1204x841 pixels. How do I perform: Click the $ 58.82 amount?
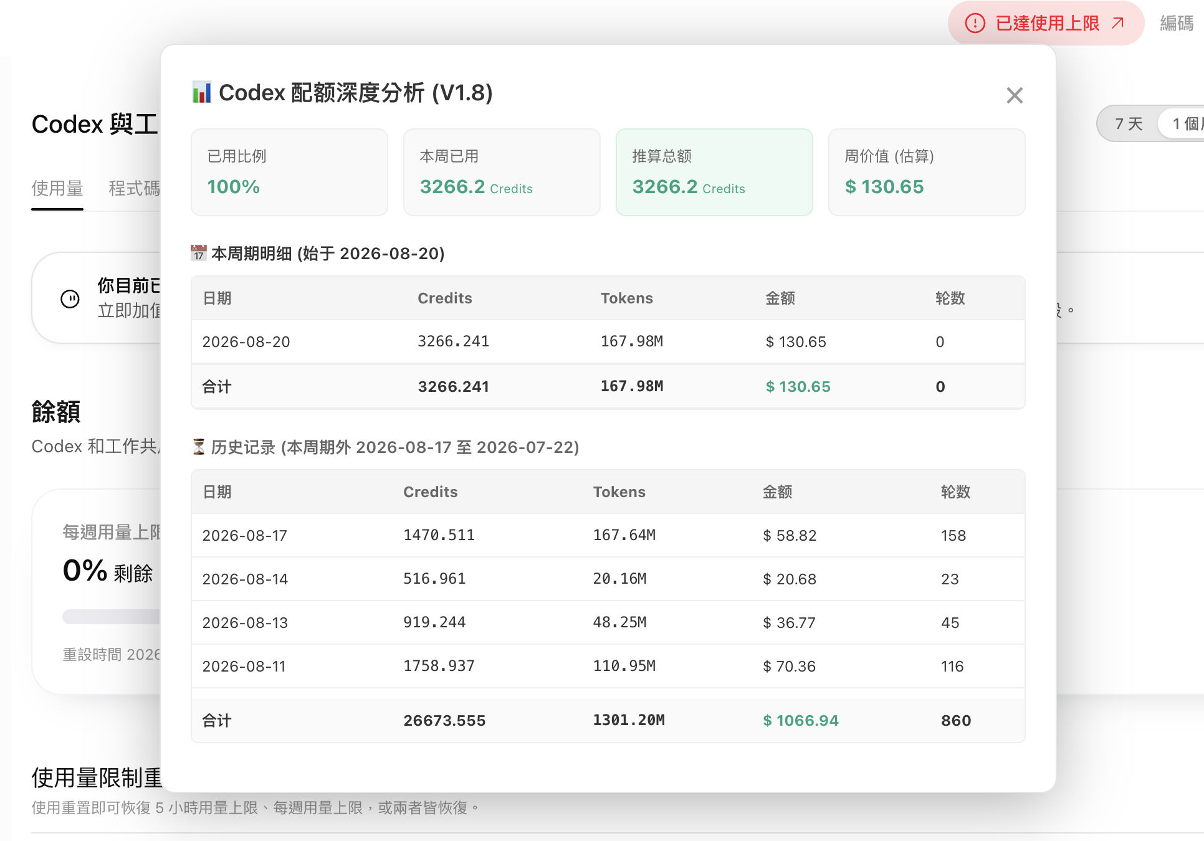pyautogui.click(x=790, y=535)
